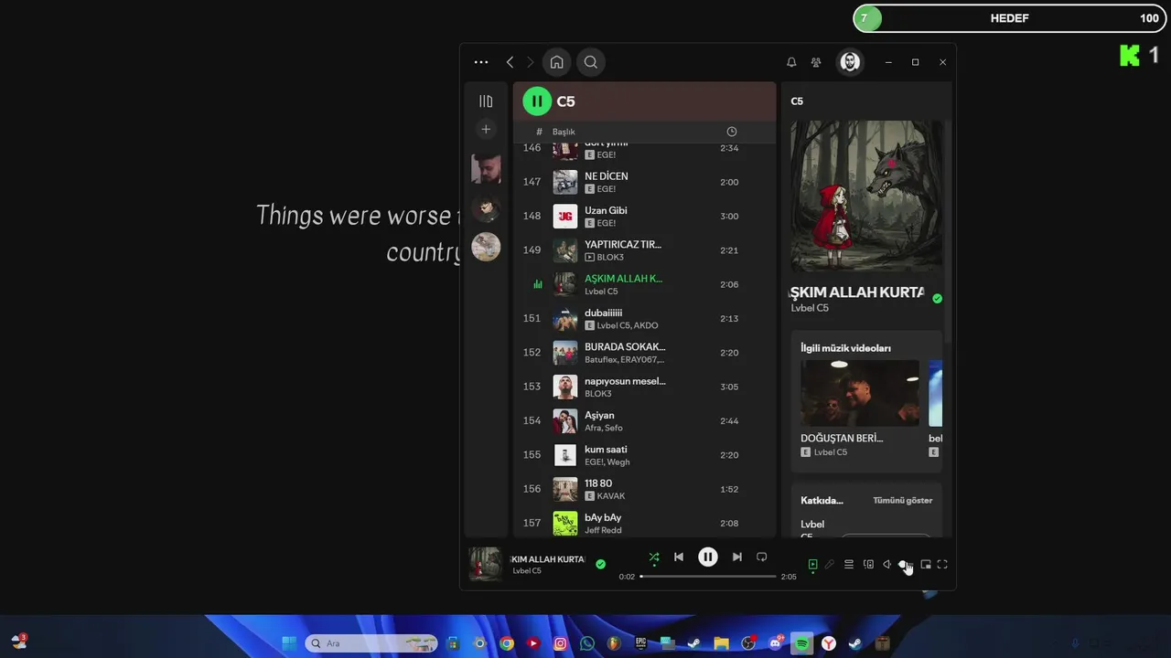
Task: Open the lyrics microphone icon
Action: point(830,565)
